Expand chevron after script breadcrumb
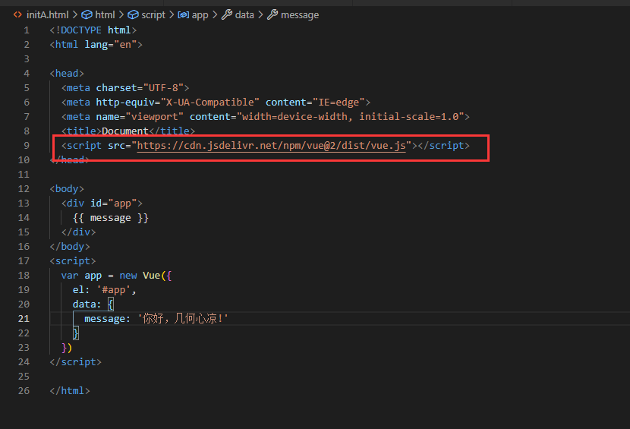The width and height of the screenshot is (630, 429). (172, 15)
